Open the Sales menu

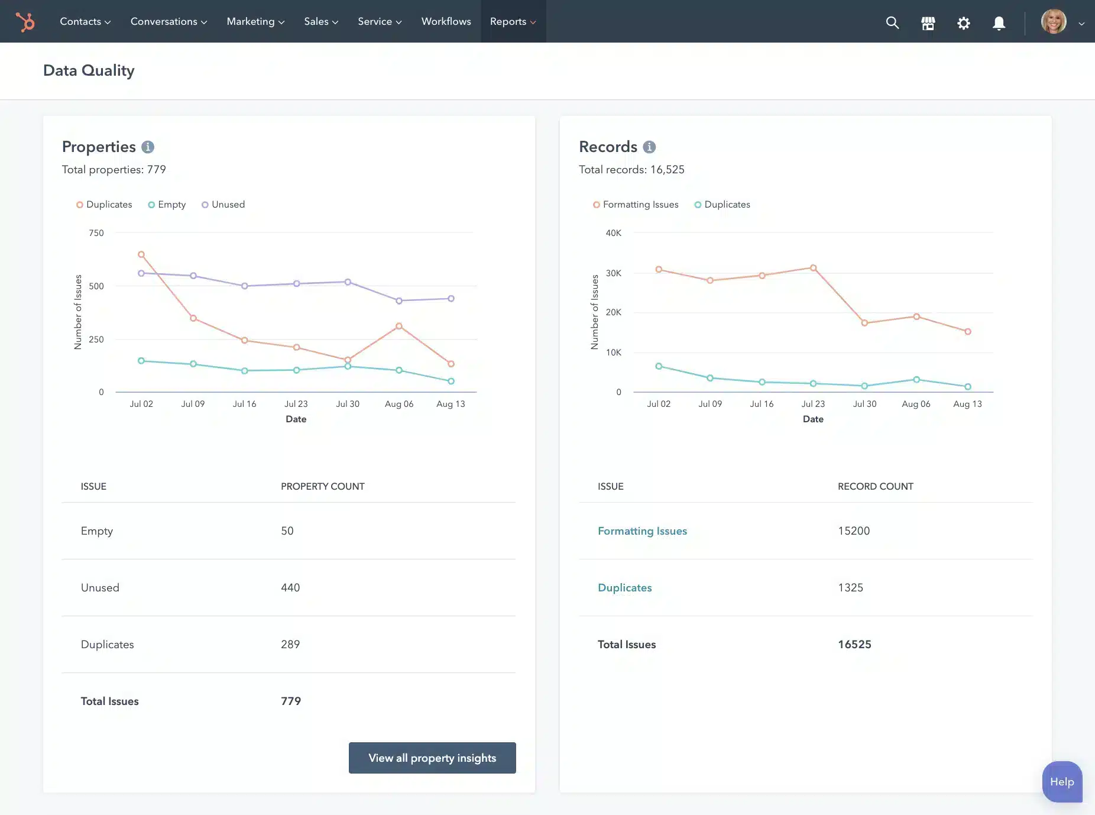[321, 21]
